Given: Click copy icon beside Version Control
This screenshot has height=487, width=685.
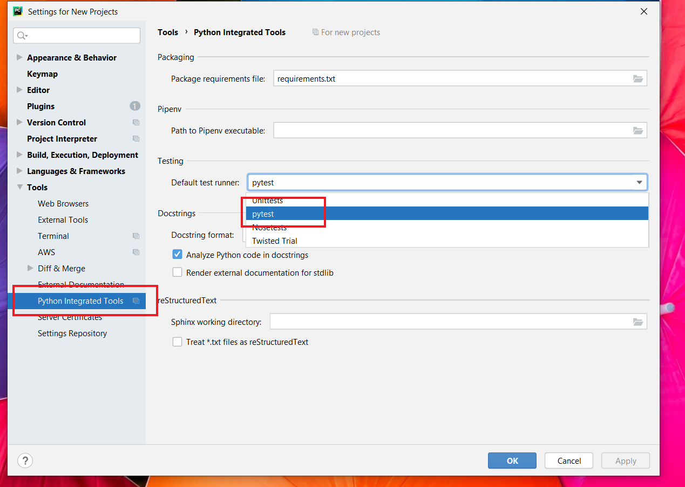Looking at the screenshot, I should pyautogui.click(x=136, y=123).
